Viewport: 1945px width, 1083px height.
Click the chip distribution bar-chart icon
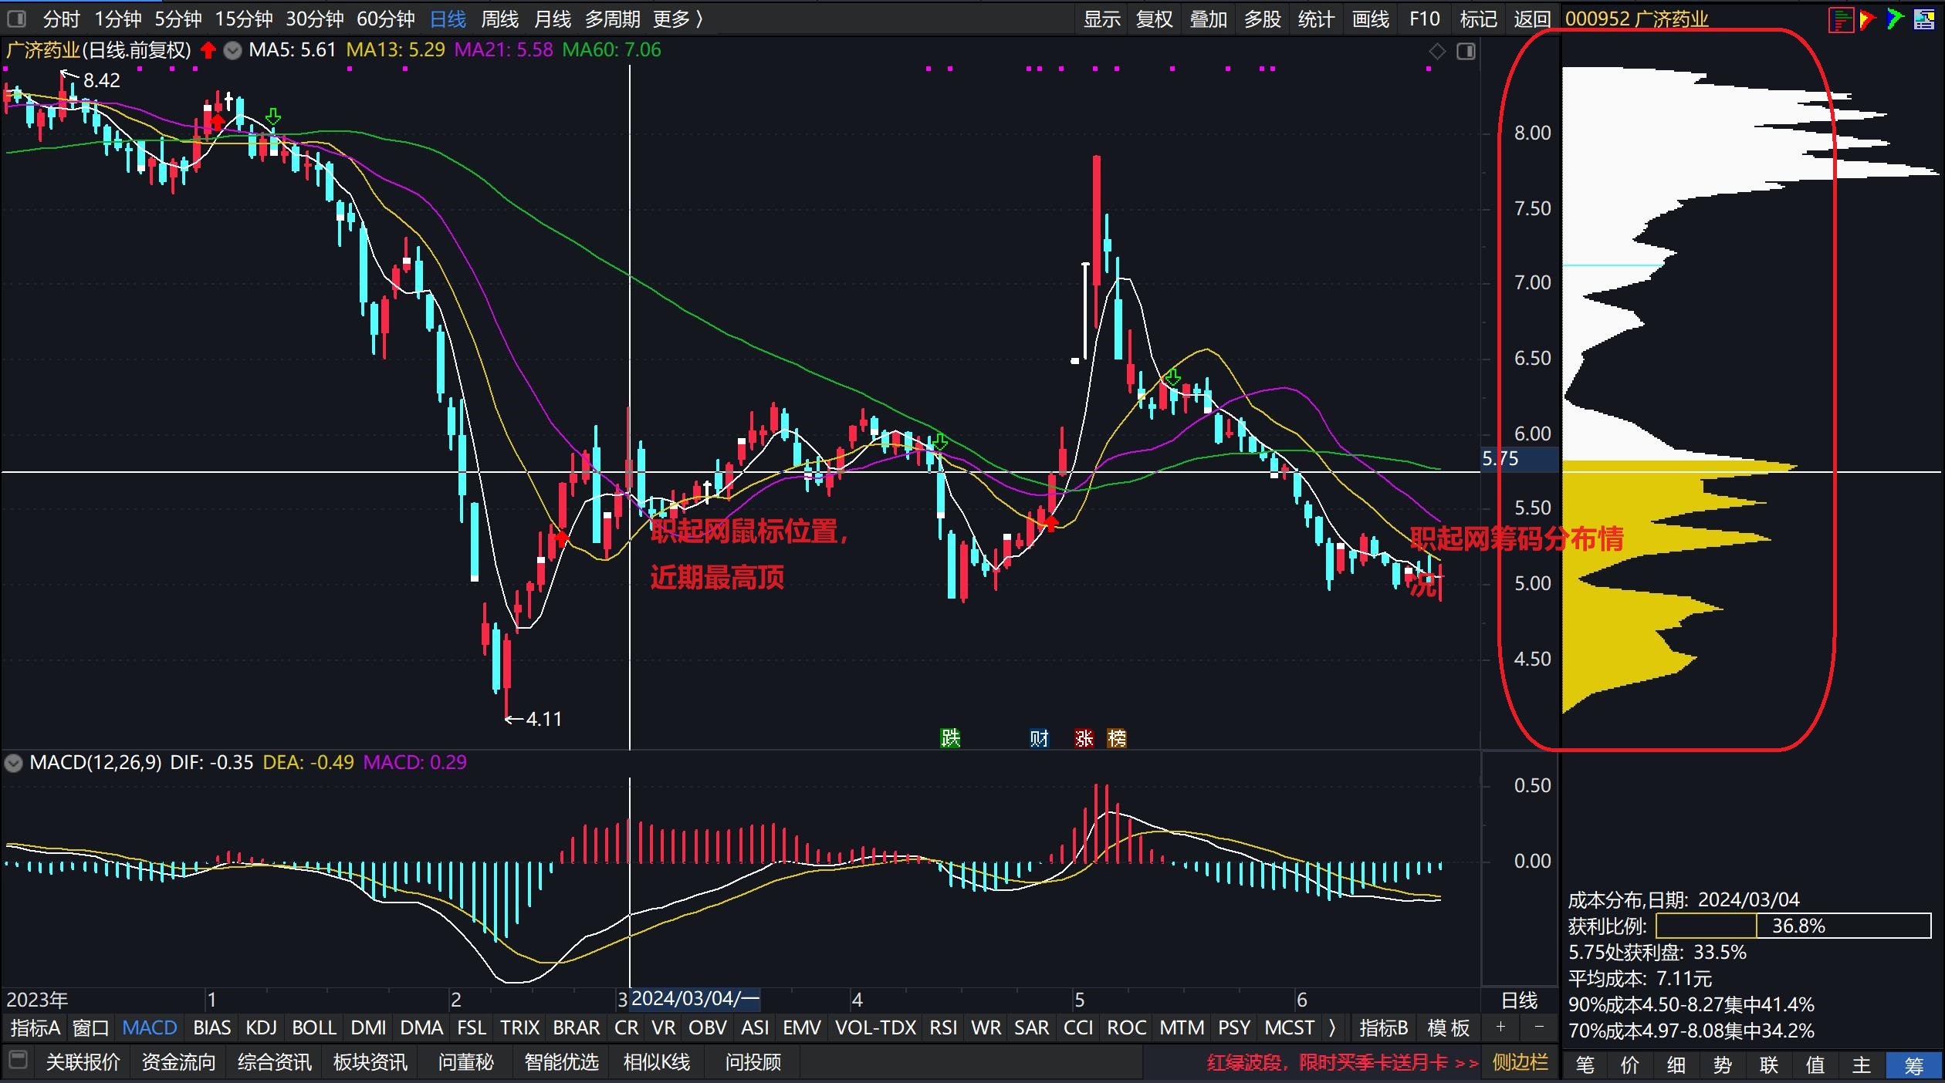point(1841,19)
